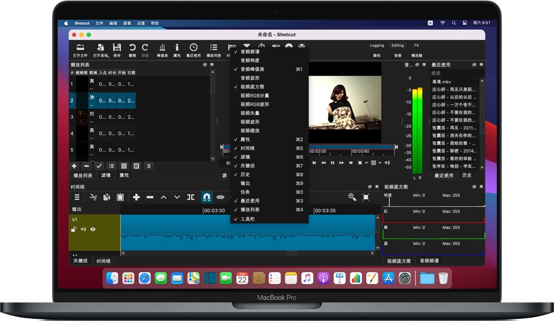This screenshot has height=321, width=554.
Task: Click the 打开文件 (Open File) toolbar icon
Action: pyautogui.click(x=80, y=48)
